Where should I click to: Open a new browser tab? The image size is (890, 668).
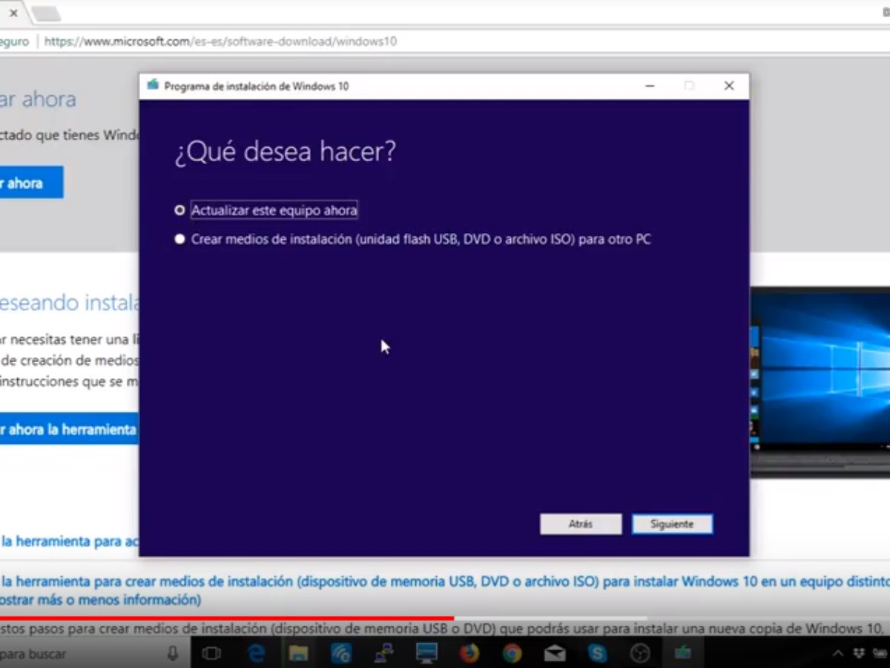click(46, 13)
